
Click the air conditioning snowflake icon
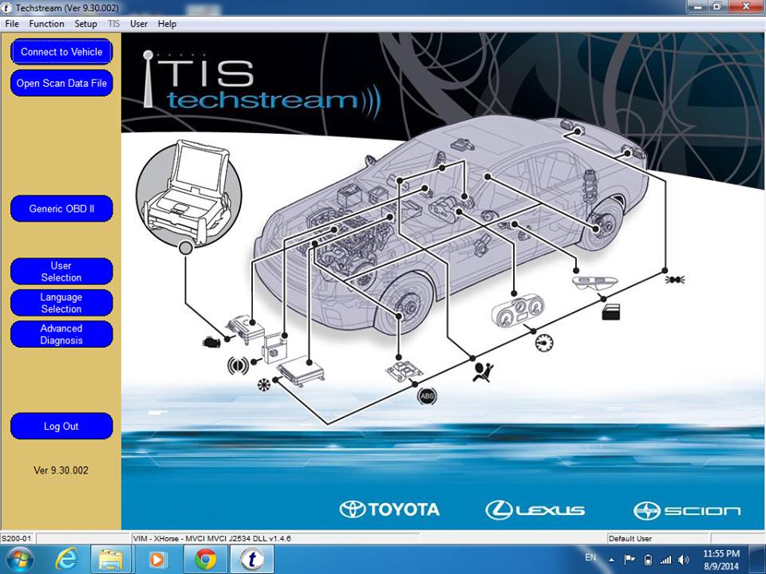point(264,384)
